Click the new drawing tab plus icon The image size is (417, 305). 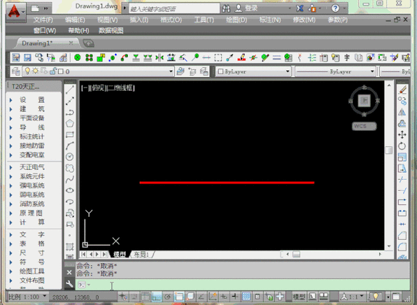89,43
